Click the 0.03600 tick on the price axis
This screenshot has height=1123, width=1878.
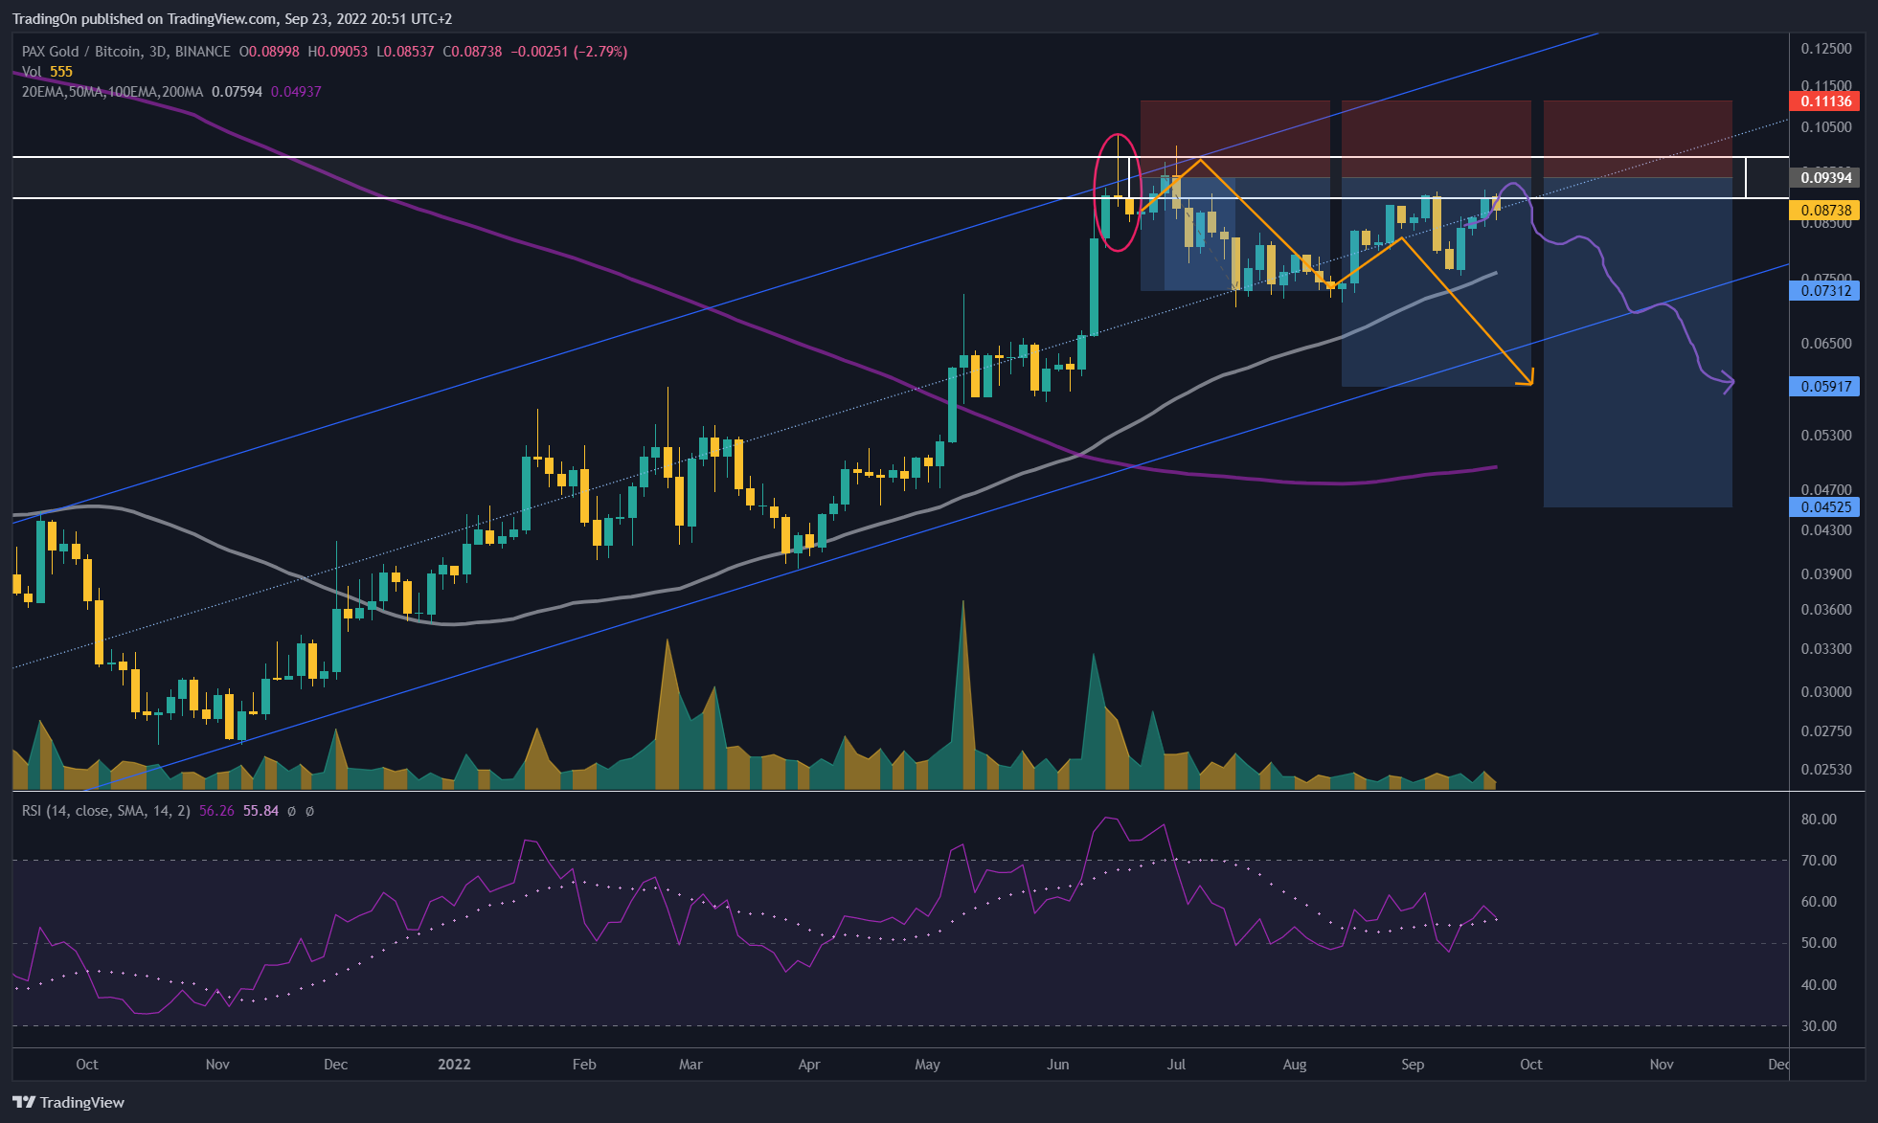pyautogui.click(x=1826, y=609)
